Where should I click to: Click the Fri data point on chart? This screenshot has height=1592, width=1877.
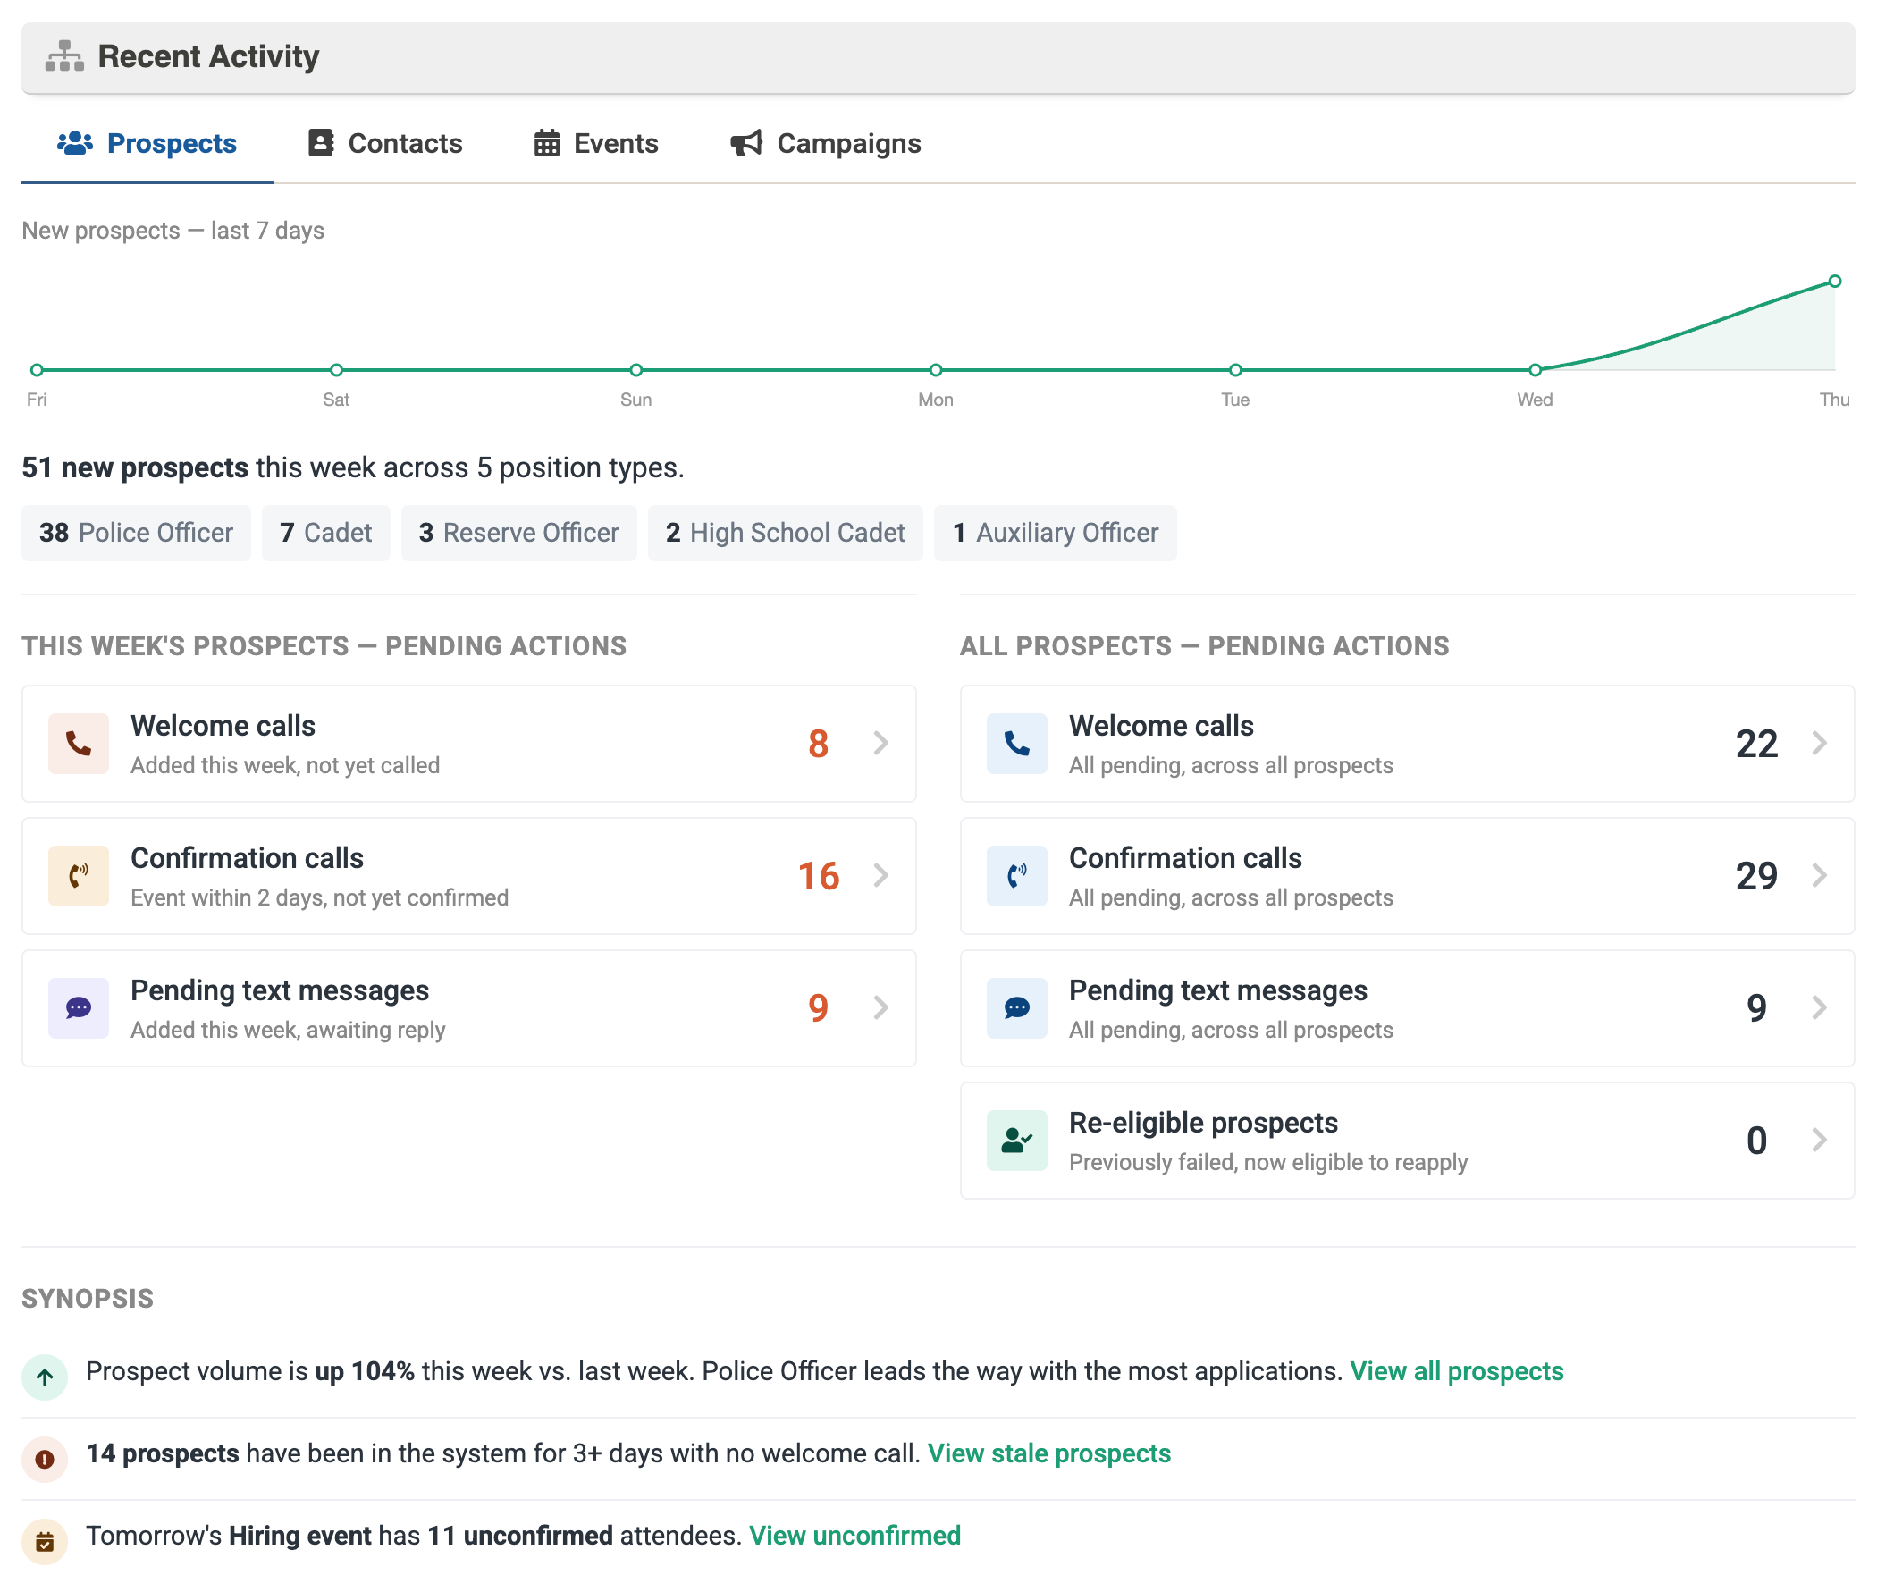point(37,370)
